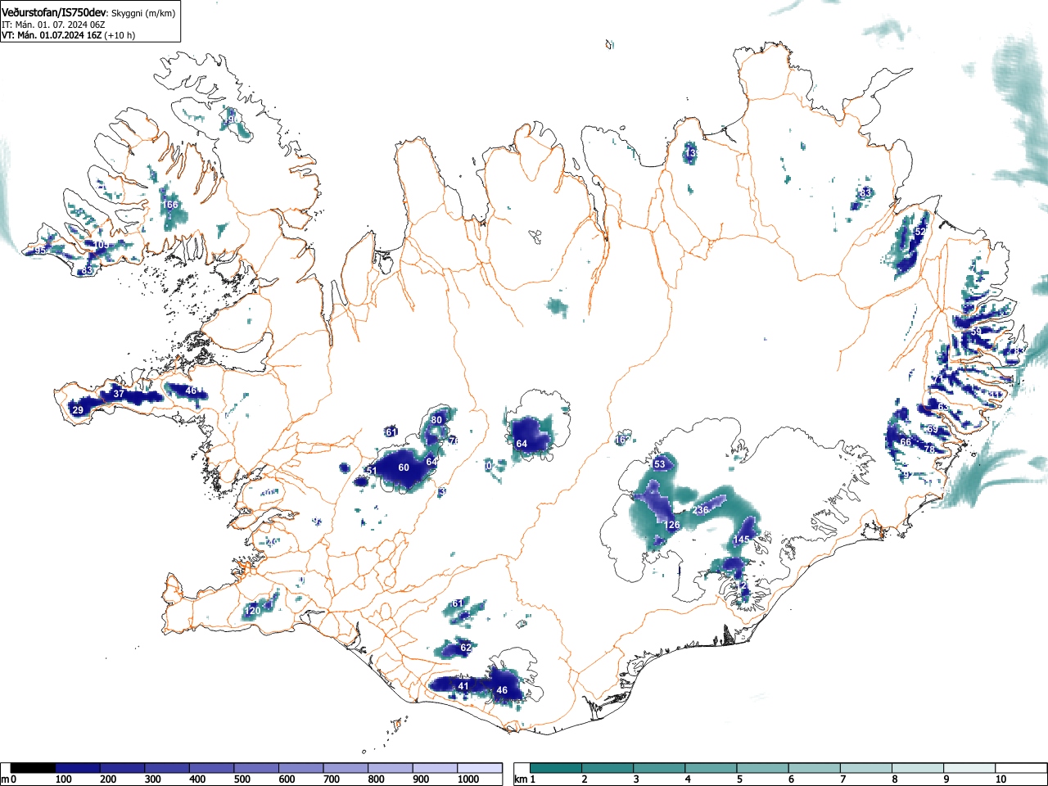Select the 400–500 m legend swatch
1048x786 pixels.
(x=211, y=768)
